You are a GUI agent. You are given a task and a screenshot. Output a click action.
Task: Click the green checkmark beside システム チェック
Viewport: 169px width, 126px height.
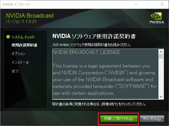[8, 37]
